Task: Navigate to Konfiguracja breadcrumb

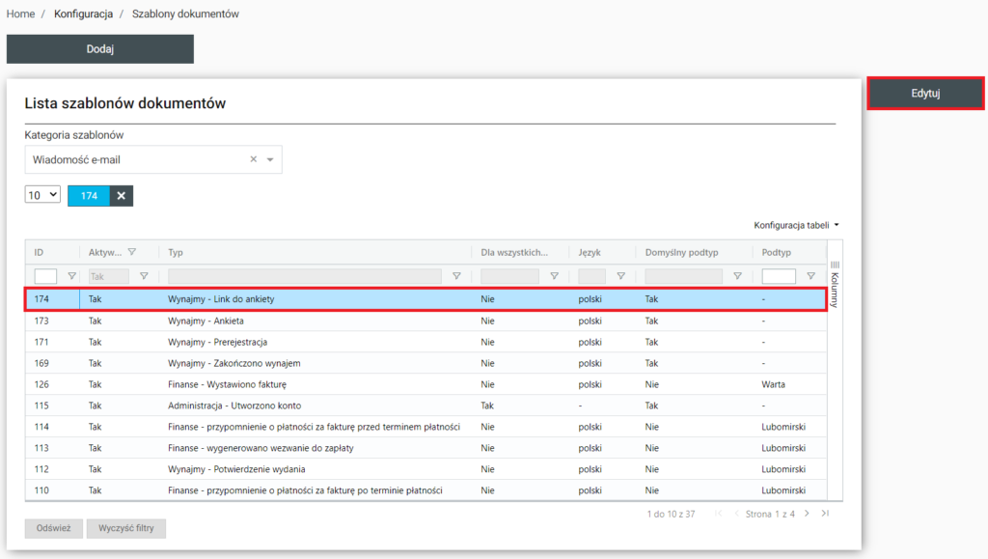Action: [83, 14]
